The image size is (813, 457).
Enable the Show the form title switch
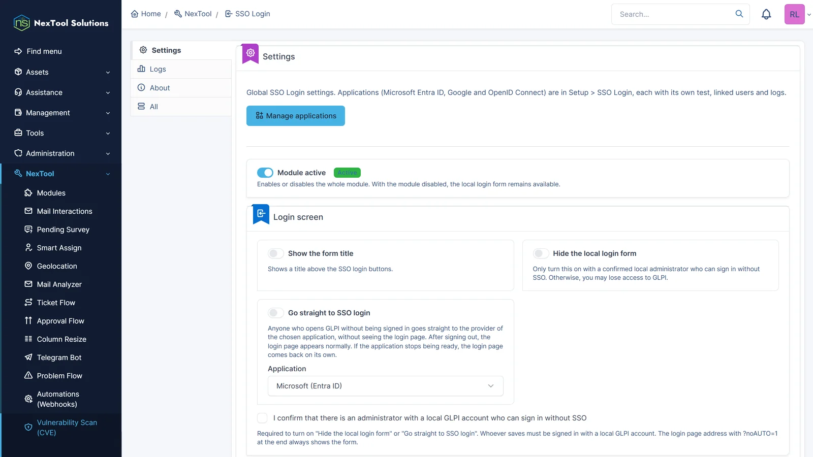click(276, 253)
